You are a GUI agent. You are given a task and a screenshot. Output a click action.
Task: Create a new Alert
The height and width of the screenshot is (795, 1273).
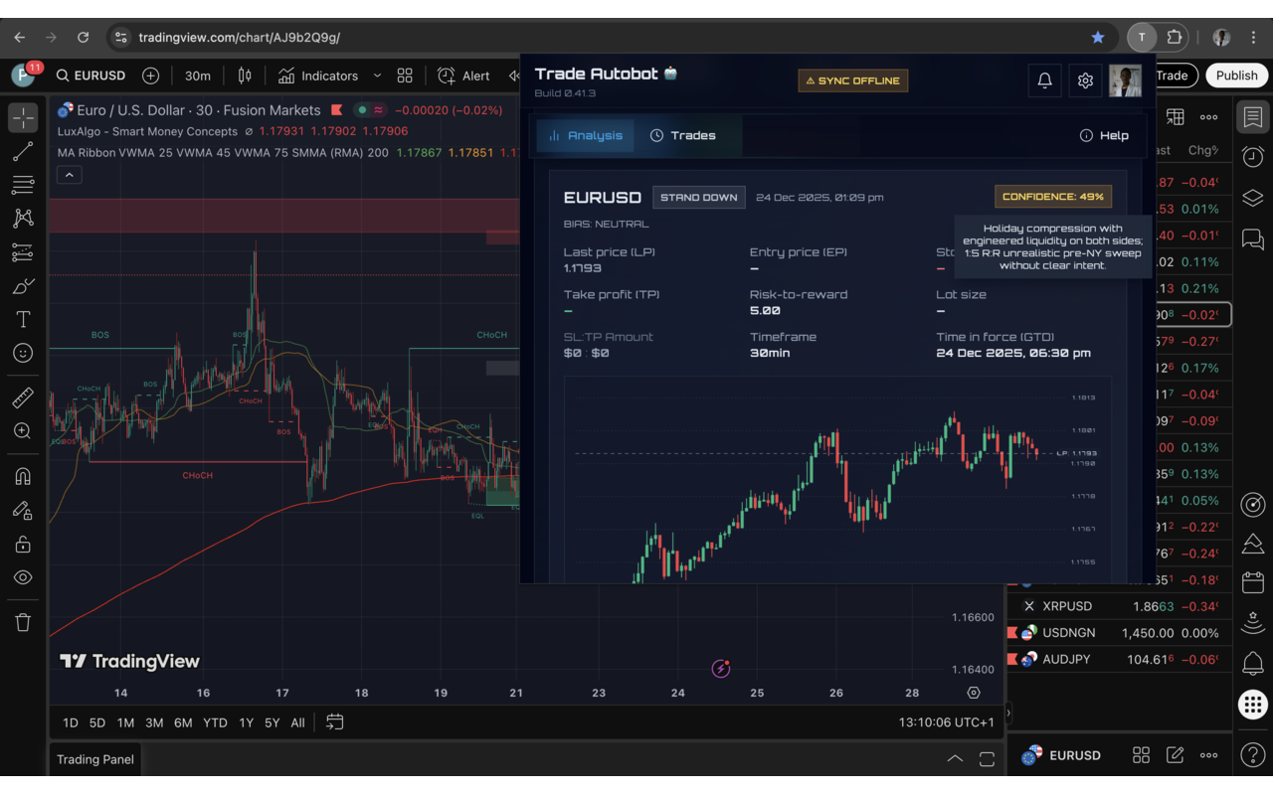click(464, 76)
